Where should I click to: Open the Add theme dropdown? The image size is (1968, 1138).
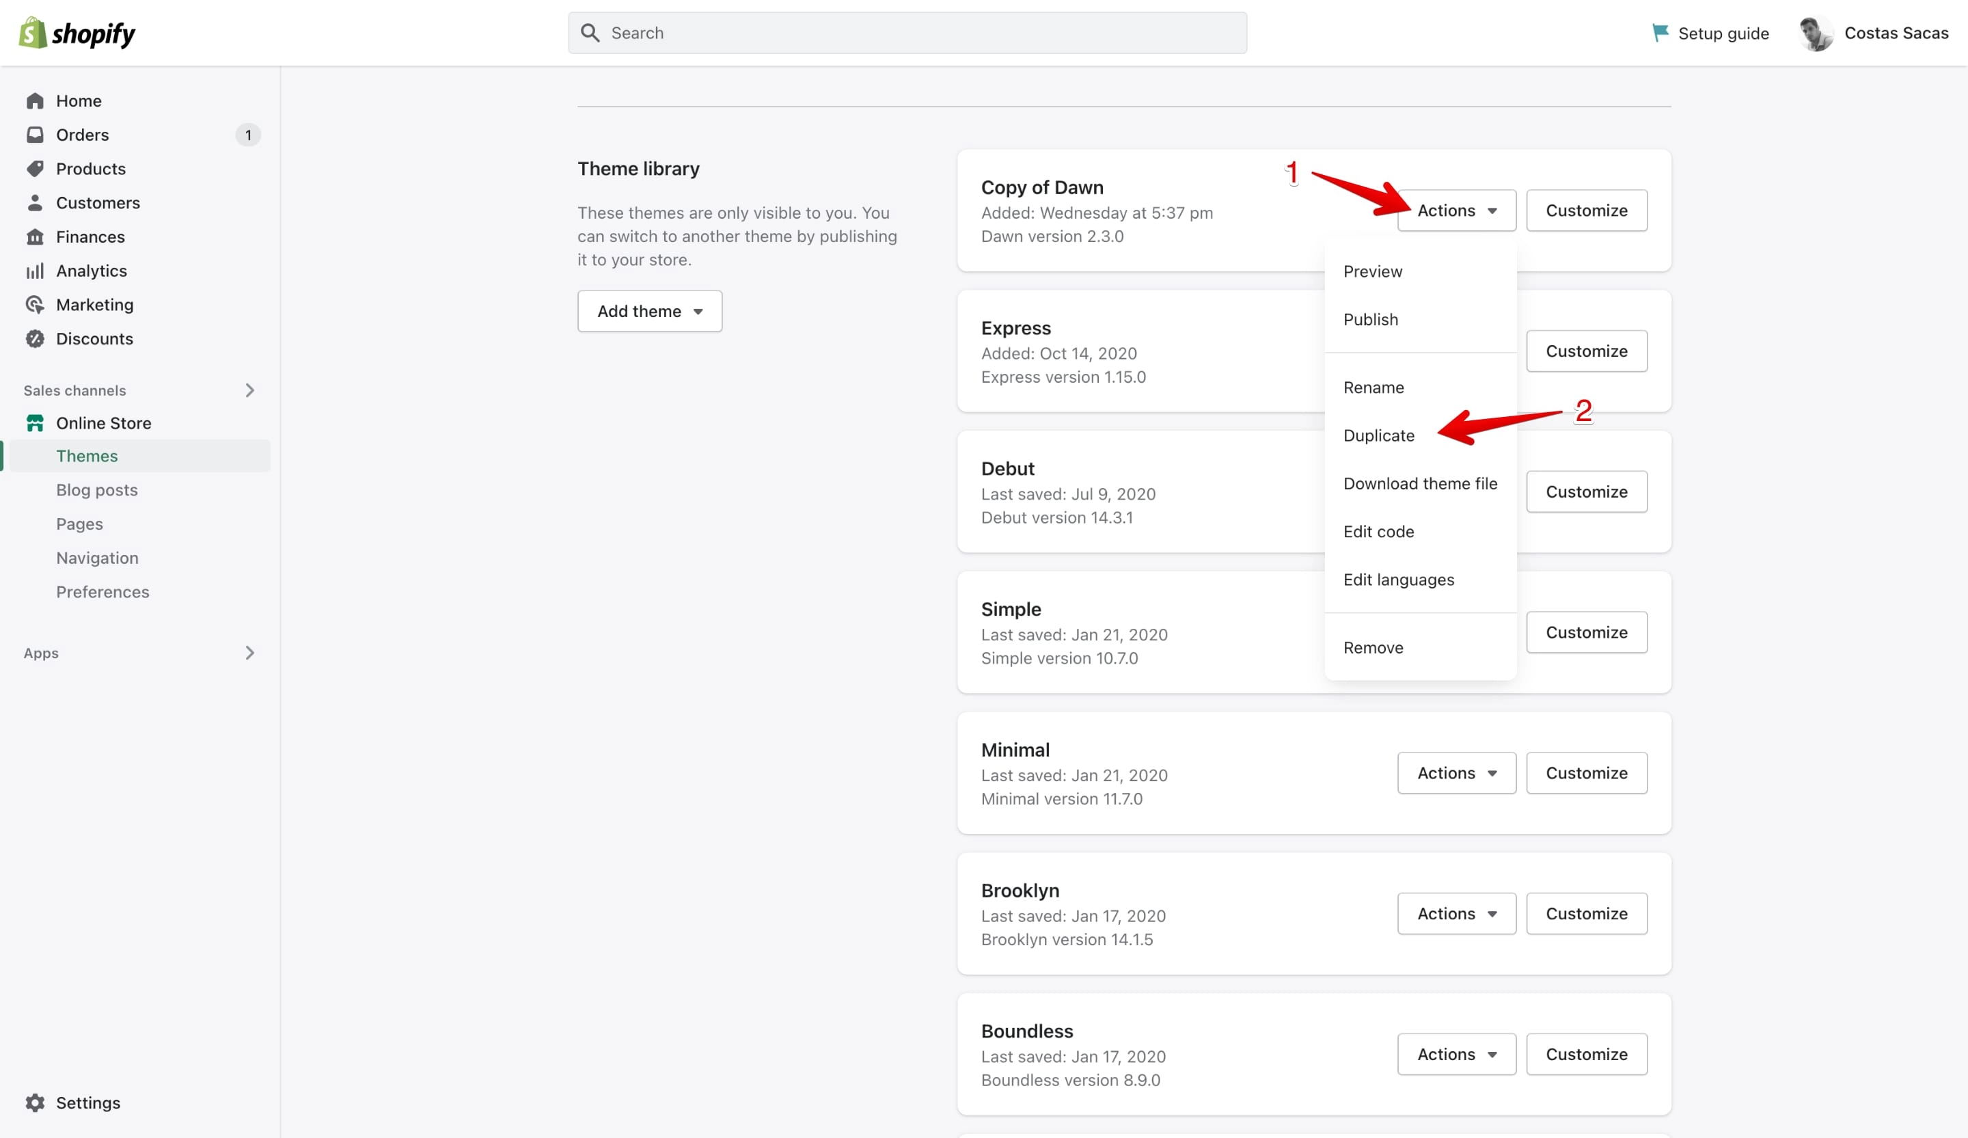650,311
